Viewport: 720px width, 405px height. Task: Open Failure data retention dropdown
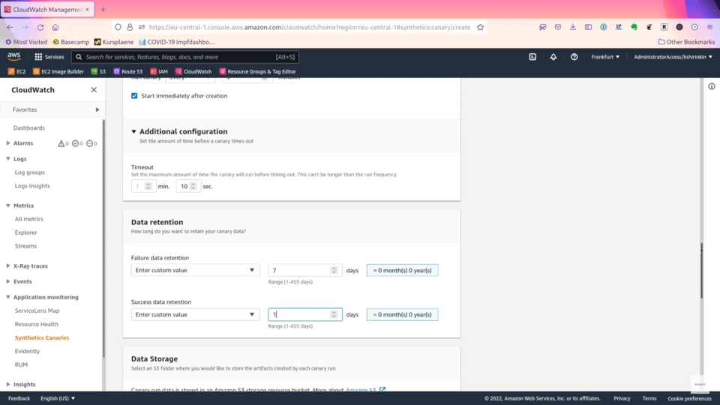pyautogui.click(x=195, y=271)
